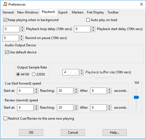Image resolution: width=146 pixels, height=139 pixels.
Task: Click Cue speed Reaching field
Action: coord(65,91)
